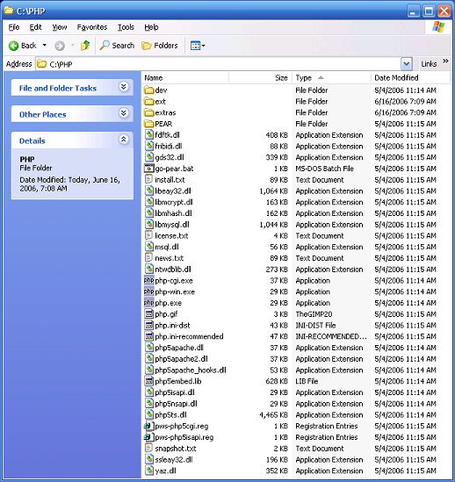Select the install.txt document icon
Image resolution: width=455 pixels, height=482 pixels.
149,179
